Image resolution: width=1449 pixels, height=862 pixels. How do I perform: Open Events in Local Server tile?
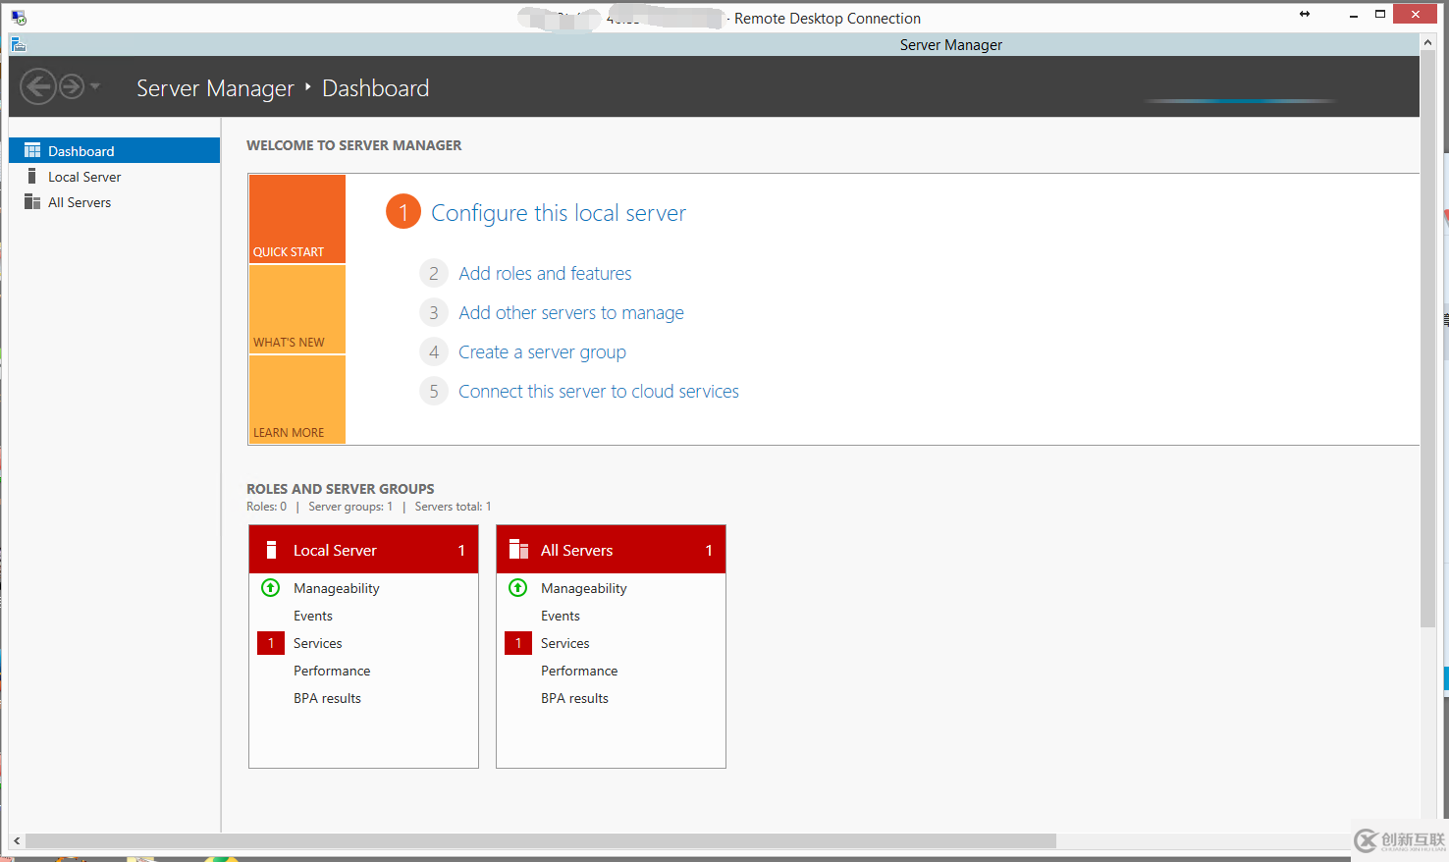[x=313, y=616]
